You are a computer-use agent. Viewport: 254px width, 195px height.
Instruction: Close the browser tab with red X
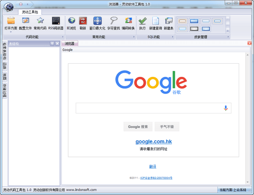(x=249, y=43)
